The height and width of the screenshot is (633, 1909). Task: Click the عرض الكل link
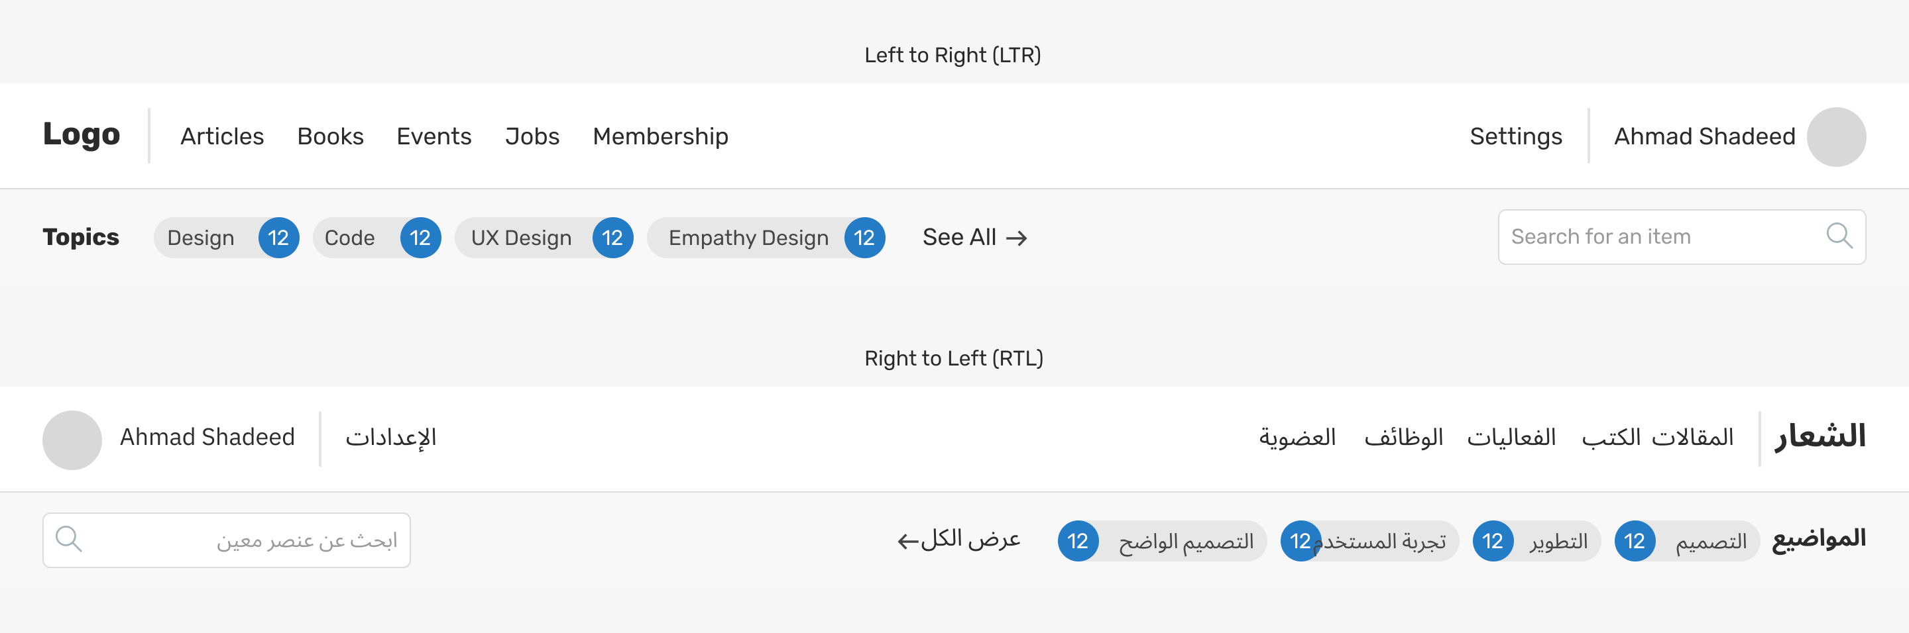point(959,539)
